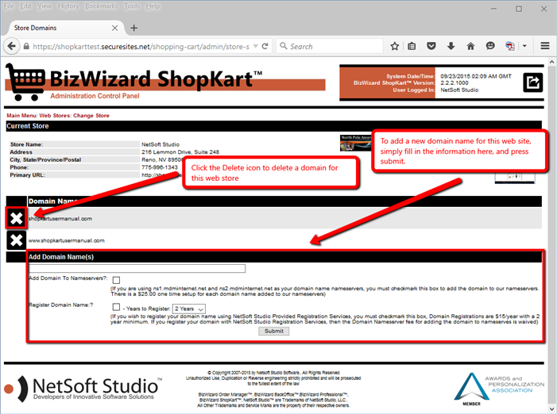Screen dimensions: 557x414
Task: Click the add-on icon beside the chat bubble
Action: (510, 46)
